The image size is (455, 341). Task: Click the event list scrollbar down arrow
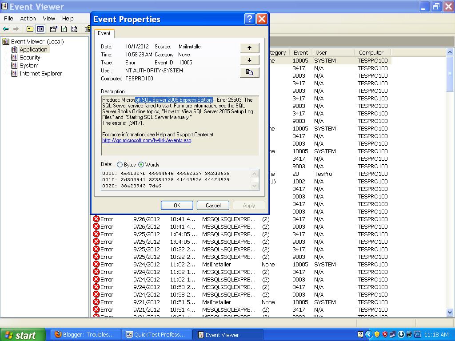coord(450,313)
